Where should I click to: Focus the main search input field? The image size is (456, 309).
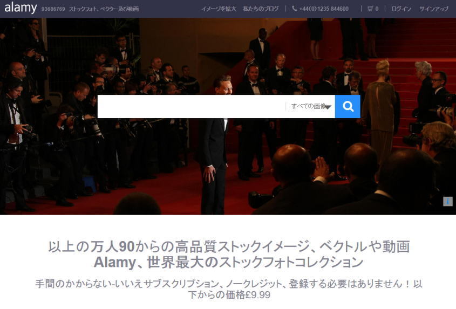pos(192,106)
